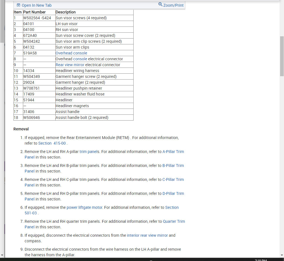
Task: Click the Zoom/Print magnifier icon
Action: 160,4
